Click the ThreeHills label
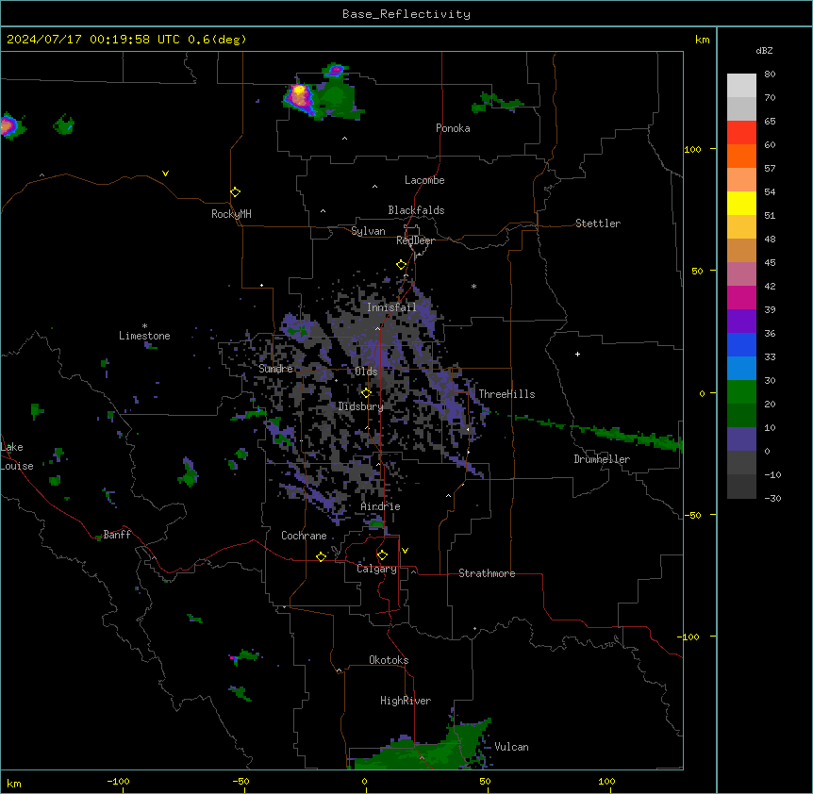Screen dimensions: 813x794 [x=506, y=394]
